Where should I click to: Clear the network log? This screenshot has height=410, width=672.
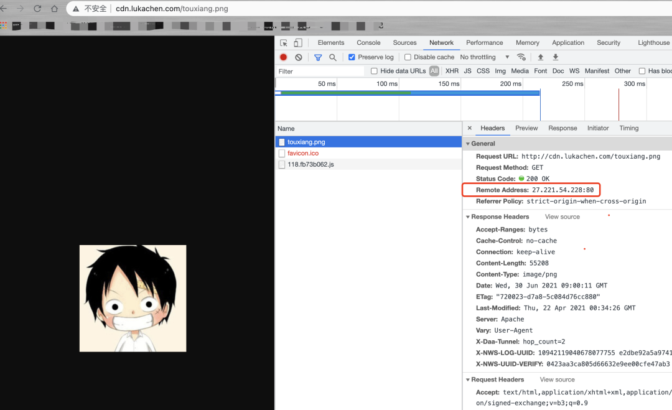click(299, 57)
